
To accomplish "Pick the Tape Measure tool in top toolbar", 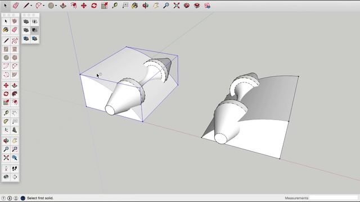I will click(115, 6).
